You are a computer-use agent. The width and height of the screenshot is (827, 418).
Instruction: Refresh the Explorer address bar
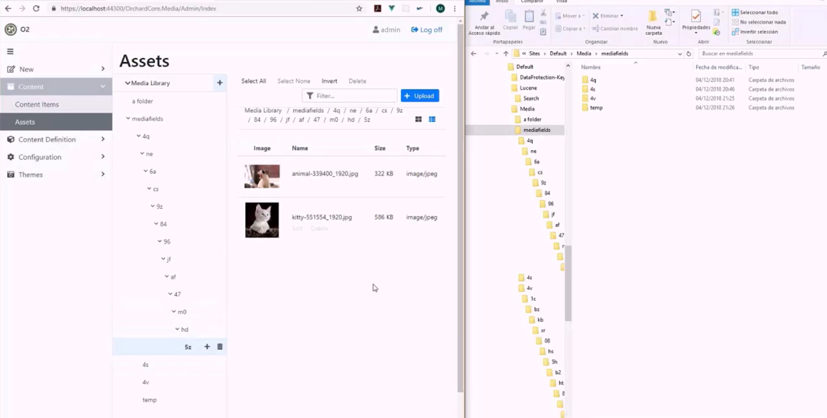pos(688,54)
